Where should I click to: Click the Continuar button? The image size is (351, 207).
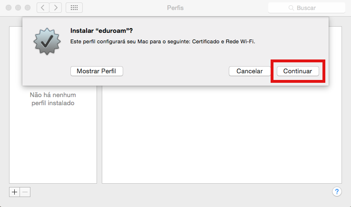298,71
